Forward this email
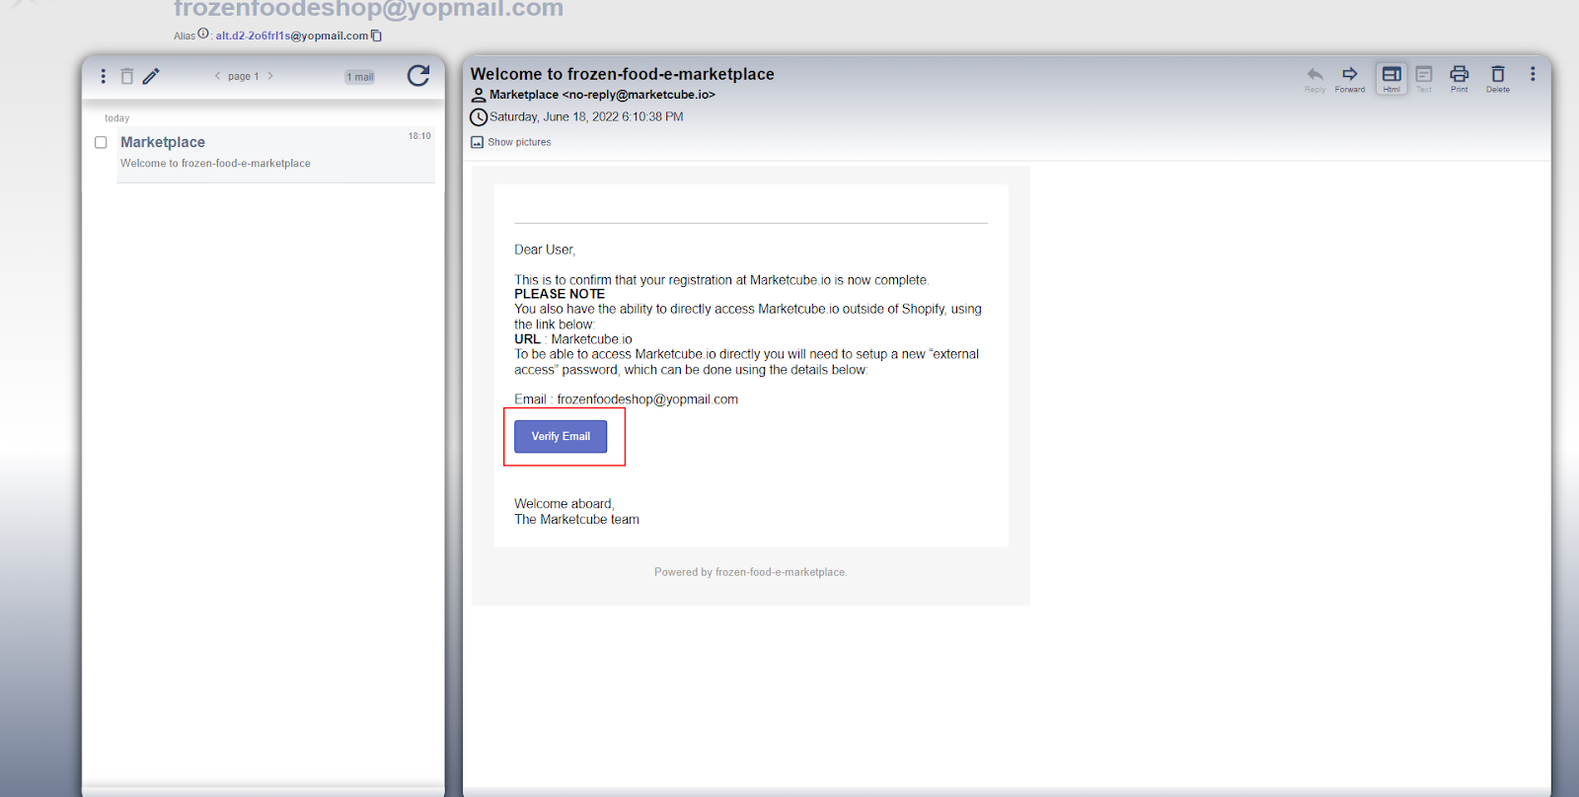The width and height of the screenshot is (1579, 797). click(1350, 78)
